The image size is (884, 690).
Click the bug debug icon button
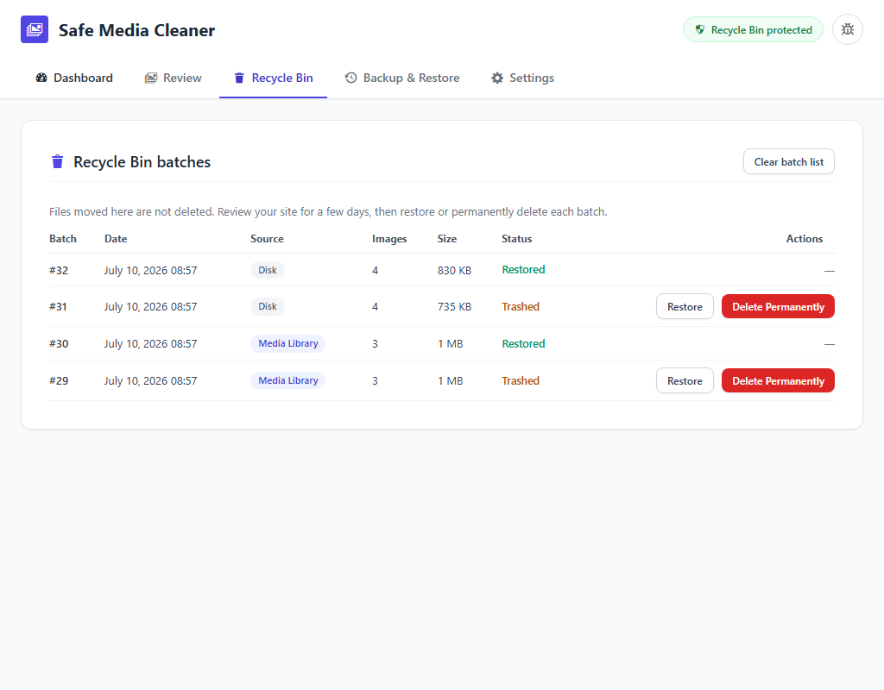click(848, 29)
